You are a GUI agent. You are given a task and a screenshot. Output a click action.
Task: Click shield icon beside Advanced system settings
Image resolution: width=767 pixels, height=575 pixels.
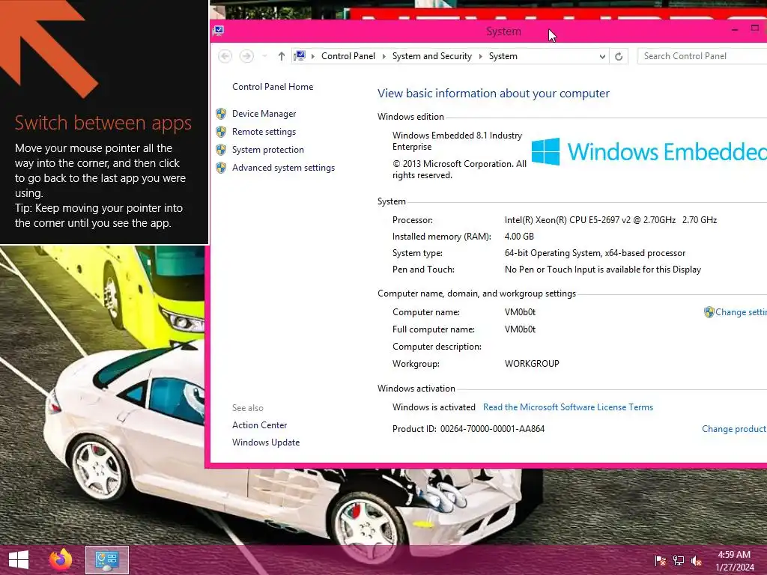pos(221,168)
